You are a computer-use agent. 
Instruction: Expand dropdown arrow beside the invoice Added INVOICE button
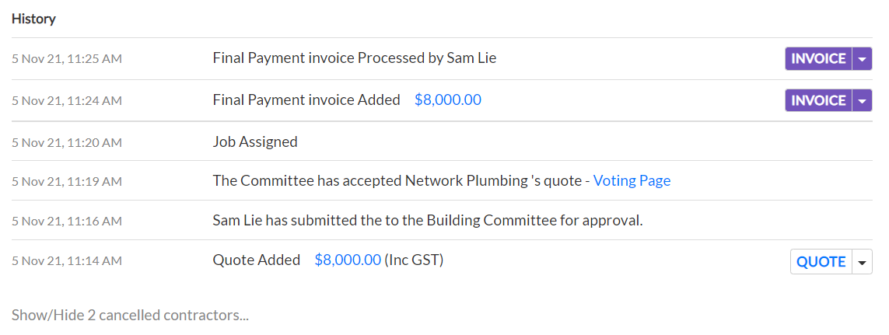(863, 101)
